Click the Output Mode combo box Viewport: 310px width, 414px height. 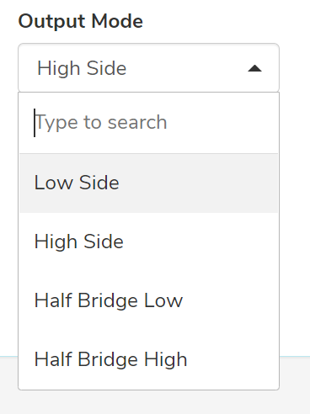(148, 67)
